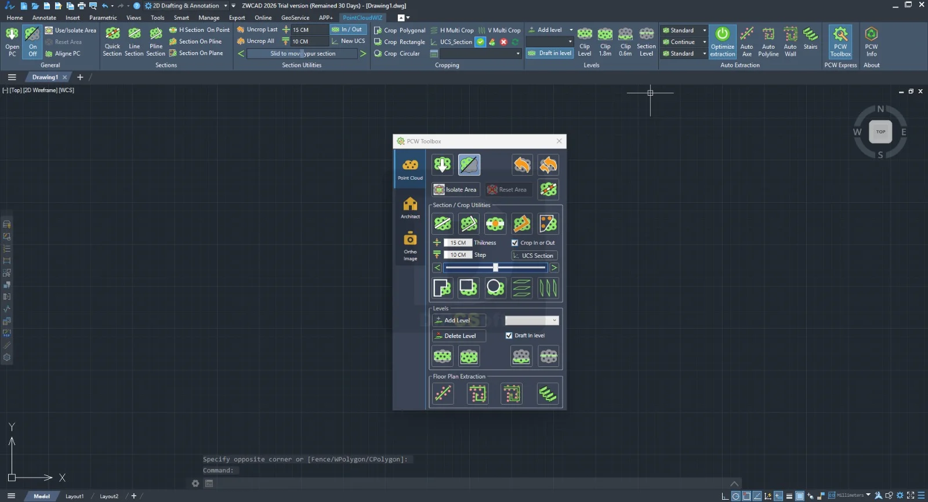Toggle the Optimize extraction power button
Image resolution: width=928 pixels, height=502 pixels.
pyautogui.click(x=723, y=42)
